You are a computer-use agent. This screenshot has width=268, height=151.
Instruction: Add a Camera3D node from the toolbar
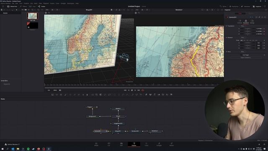pos(163,95)
